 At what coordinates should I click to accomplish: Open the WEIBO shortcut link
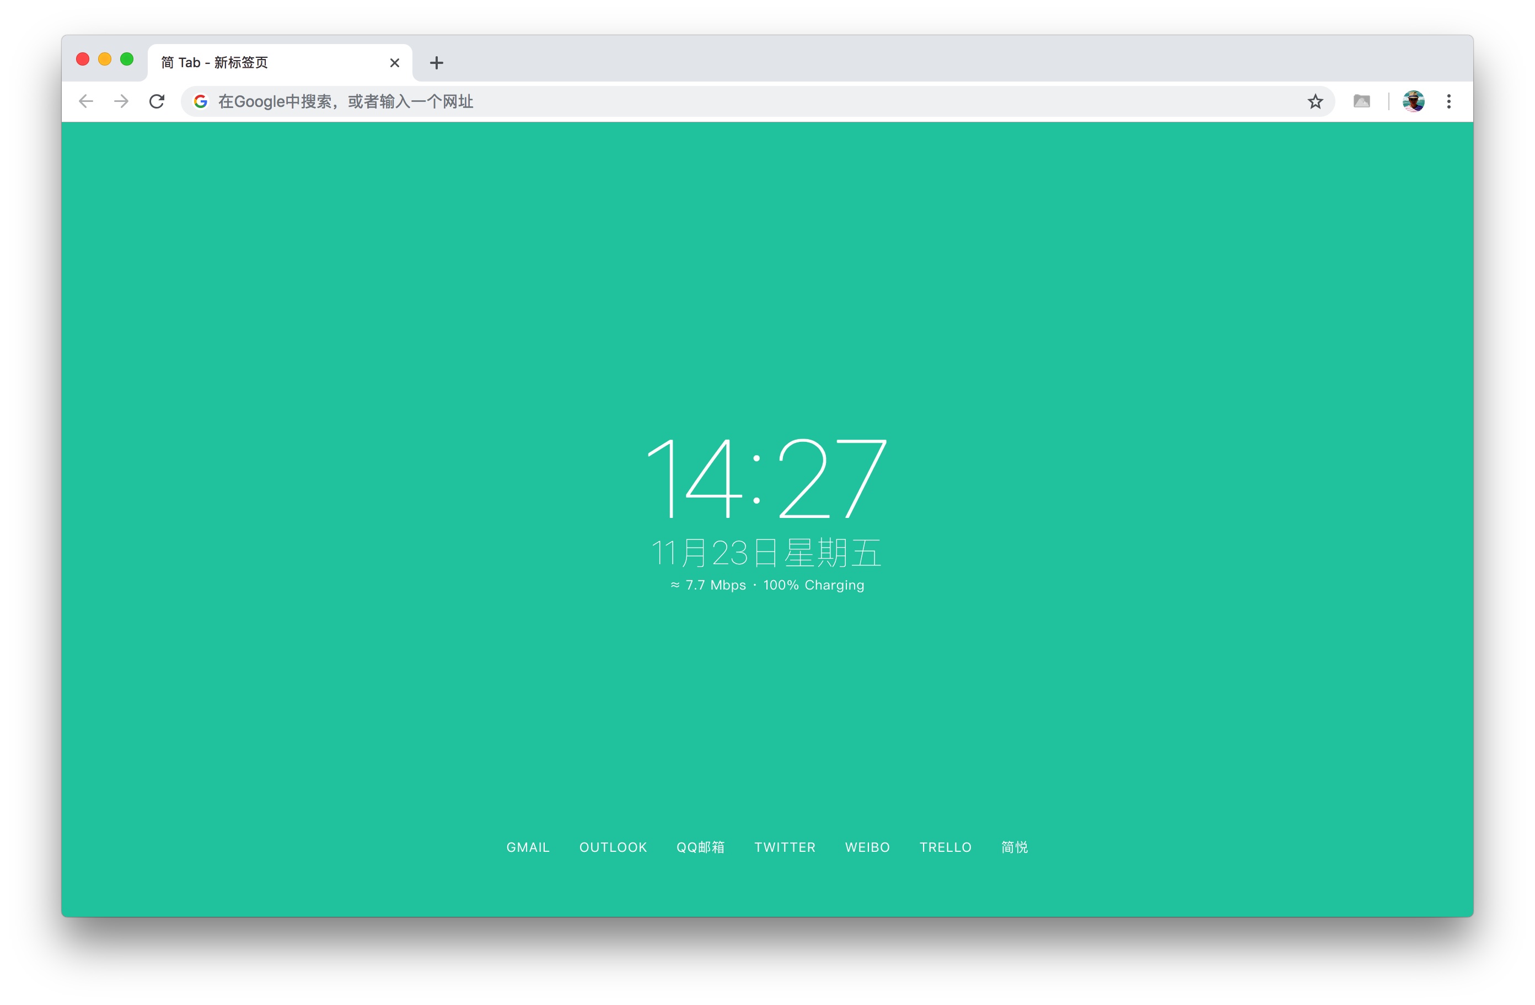coord(867,847)
